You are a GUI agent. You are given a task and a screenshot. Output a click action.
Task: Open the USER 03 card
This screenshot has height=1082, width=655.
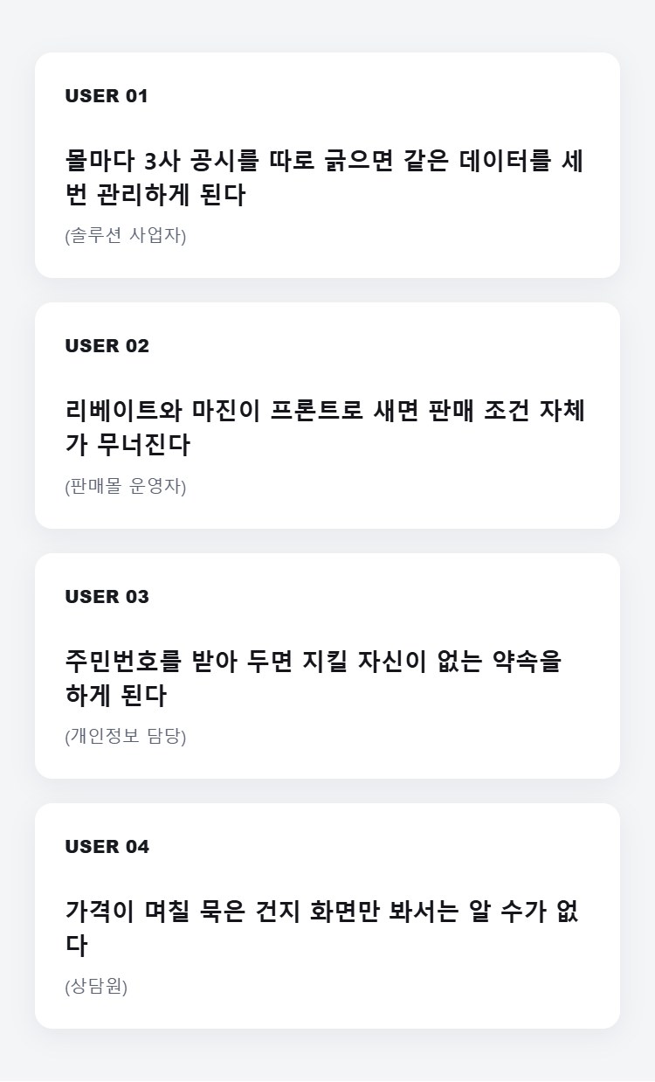click(x=327, y=666)
